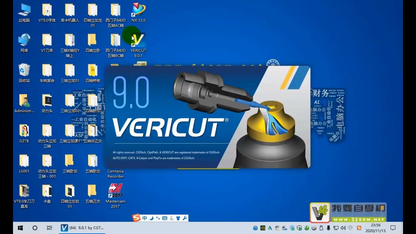Toggle Chinese punctuation on IME toolbar
416x234 pixels.
pyautogui.click(x=158, y=218)
